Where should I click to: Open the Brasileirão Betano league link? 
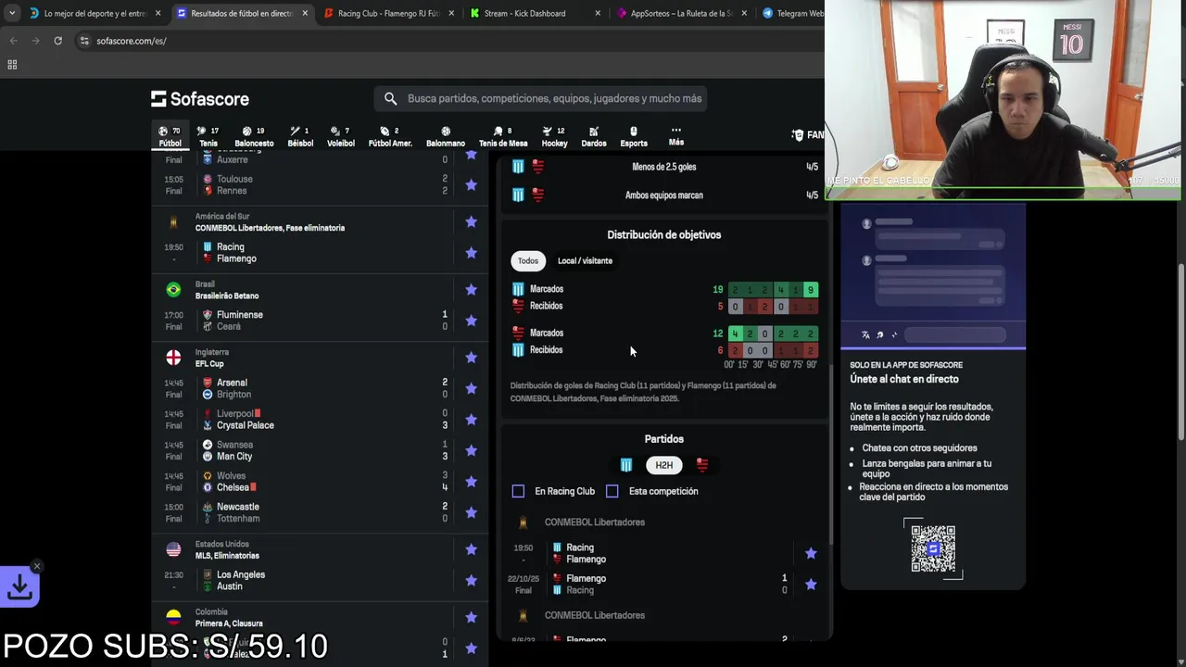(x=227, y=296)
